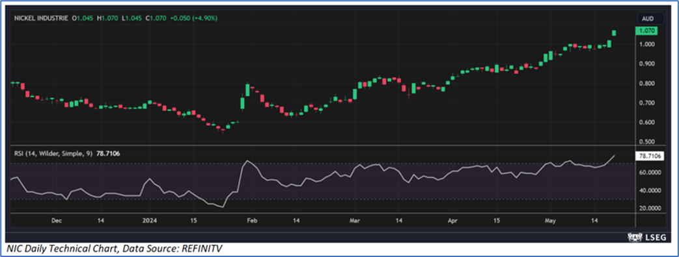Click the +0.050 (+4.90%) change value
The width and height of the screenshot is (679, 257).
[194, 18]
